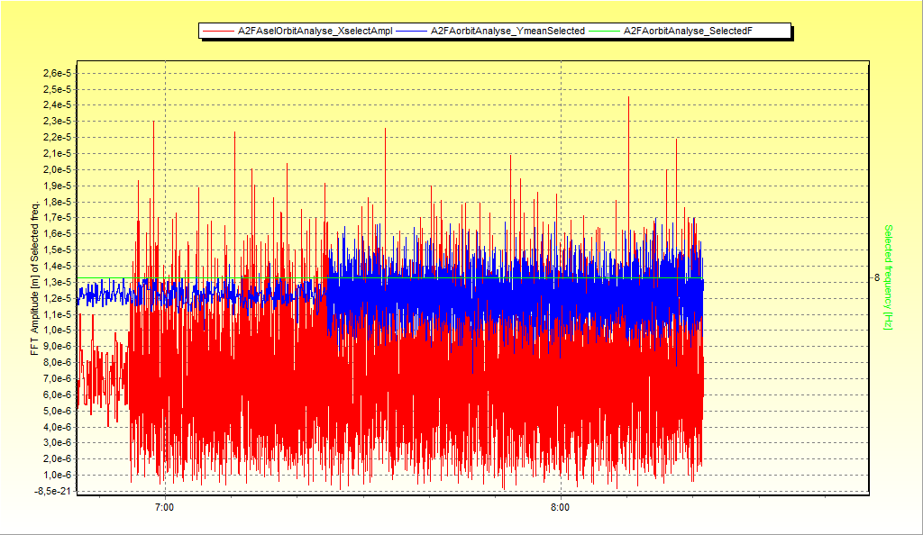
Task: Click the 7:00 time axis label
Action: (165, 508)
